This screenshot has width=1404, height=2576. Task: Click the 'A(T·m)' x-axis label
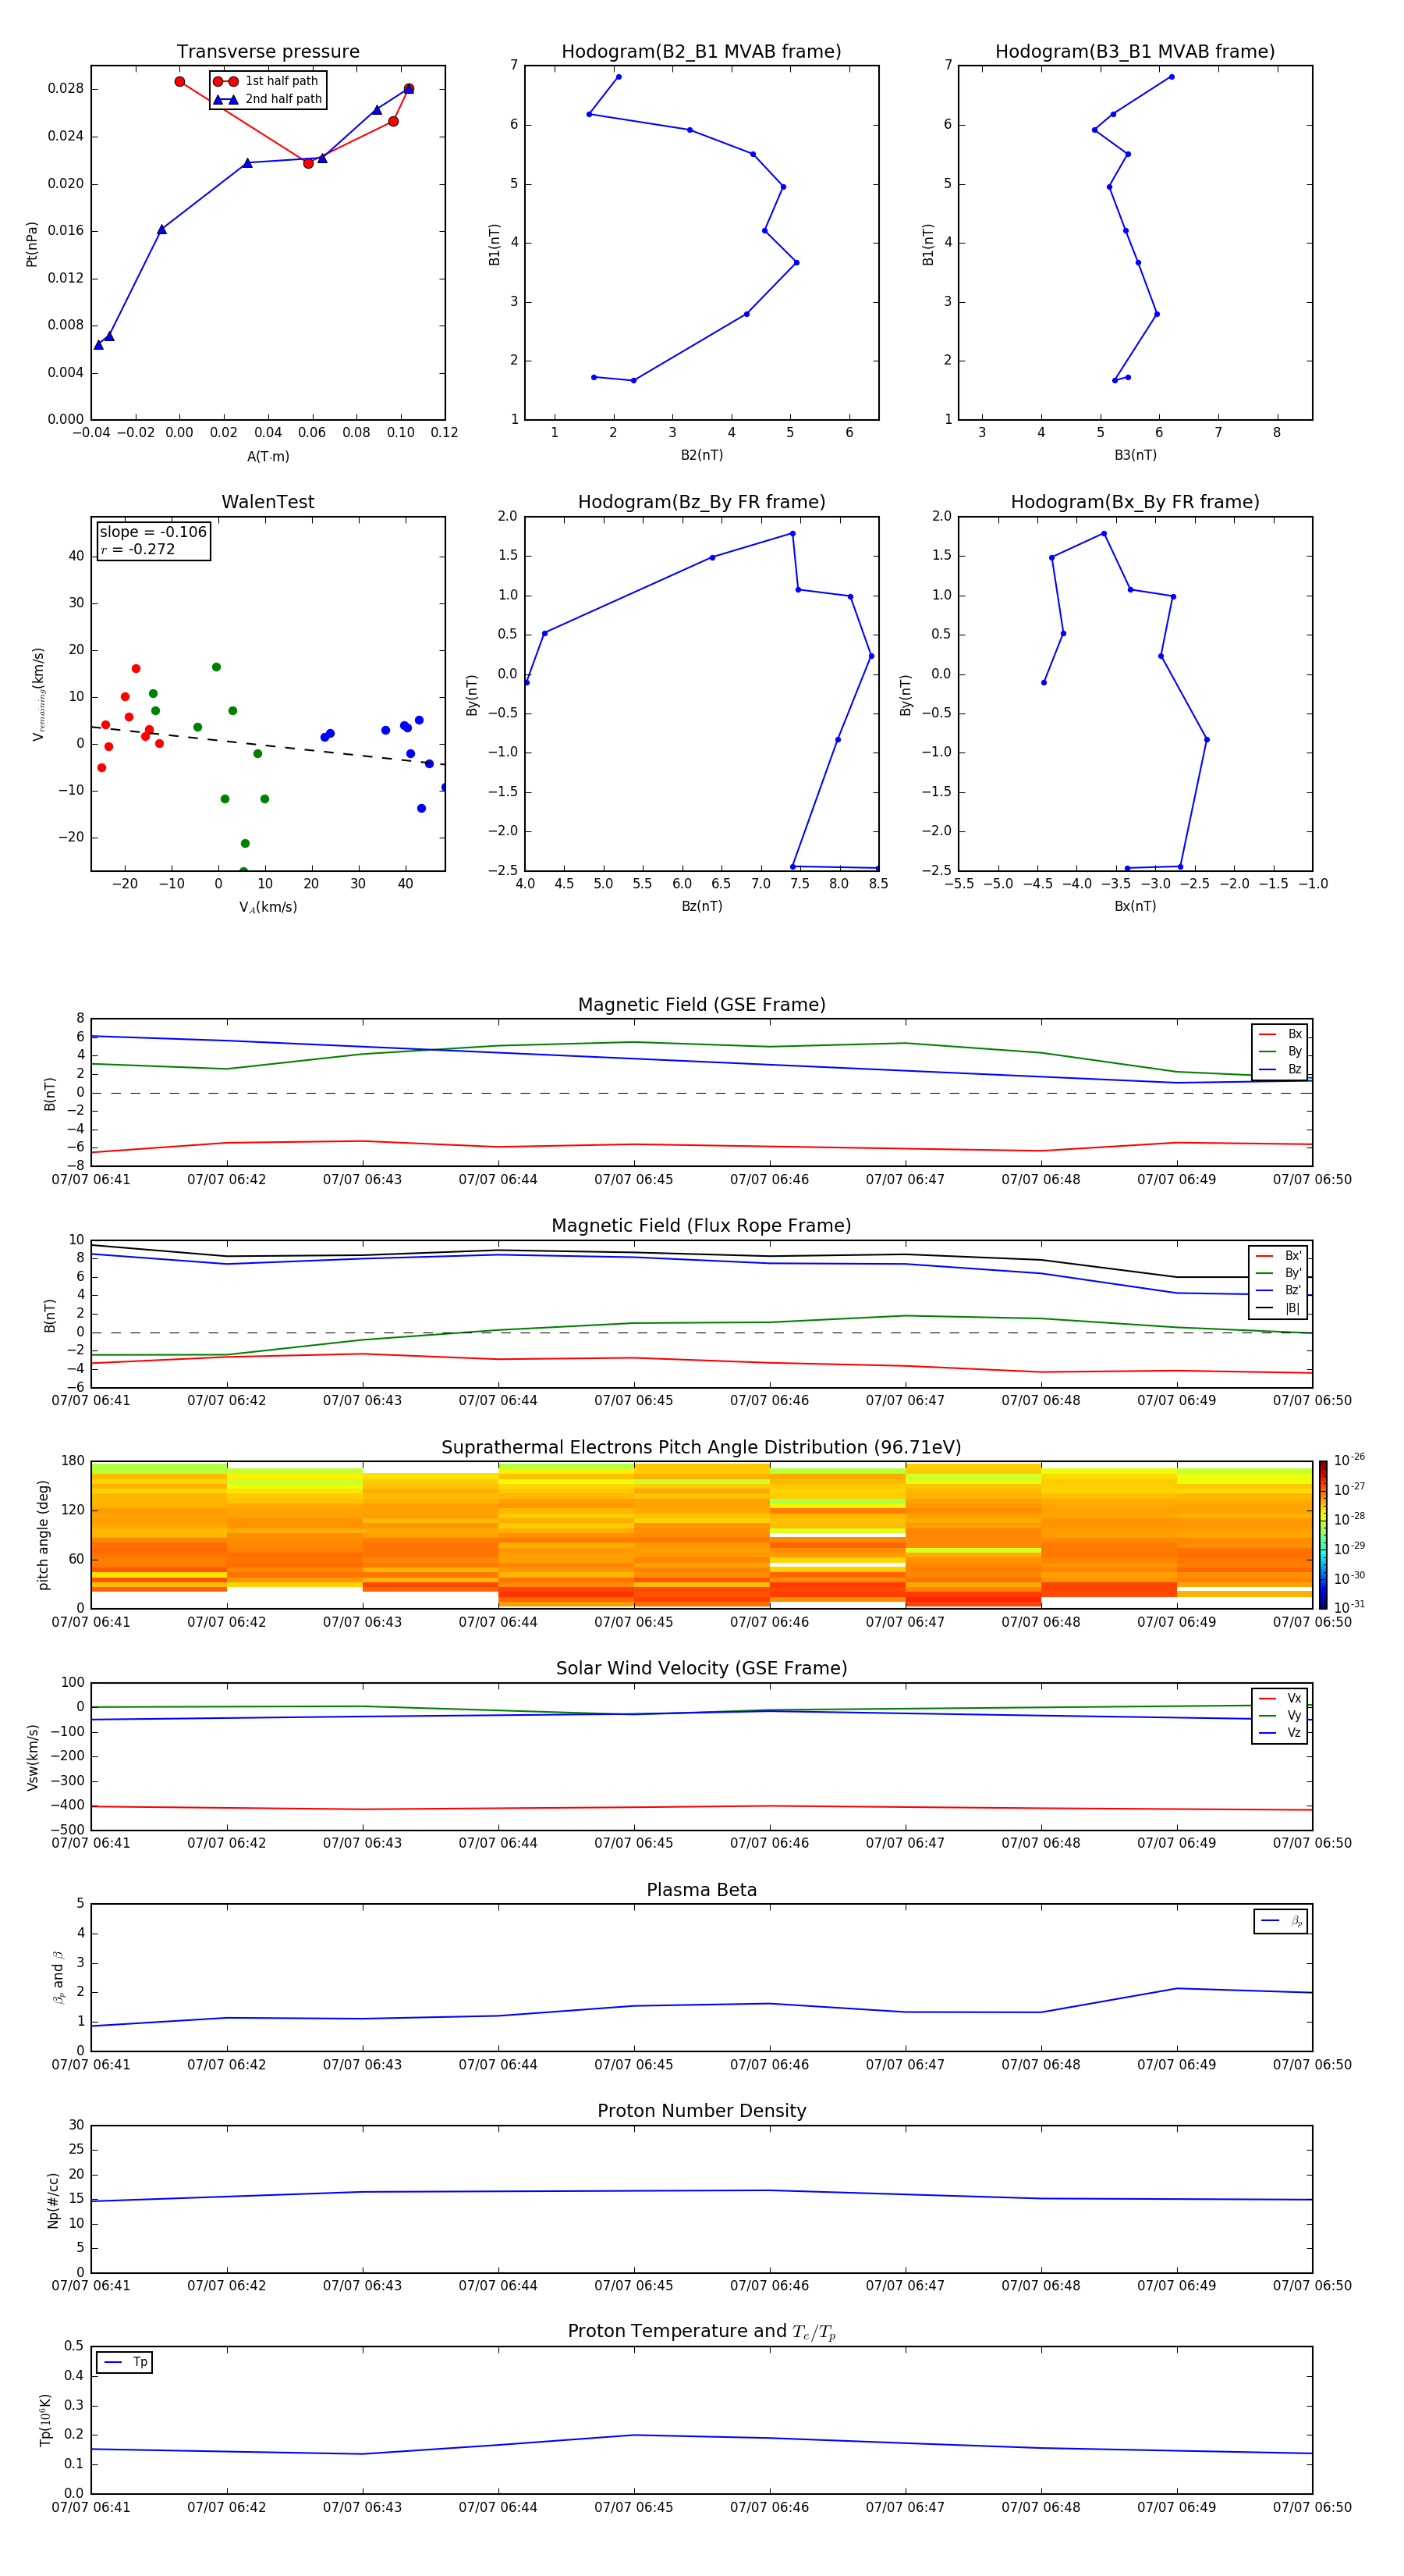coord(268,457)
